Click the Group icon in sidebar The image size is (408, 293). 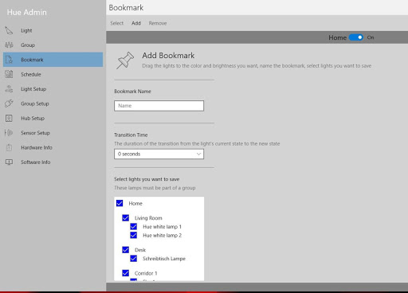coord(9,45)
